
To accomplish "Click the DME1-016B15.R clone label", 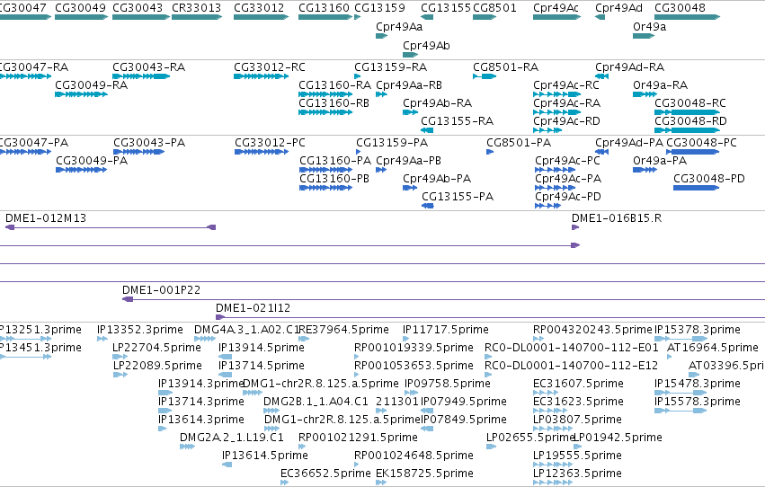I will pos(617,218).
